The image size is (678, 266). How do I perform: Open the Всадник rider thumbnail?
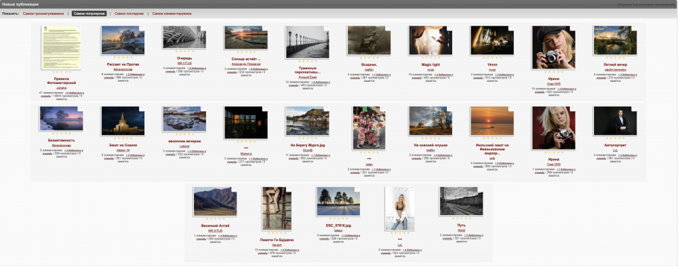pos(369,40)
